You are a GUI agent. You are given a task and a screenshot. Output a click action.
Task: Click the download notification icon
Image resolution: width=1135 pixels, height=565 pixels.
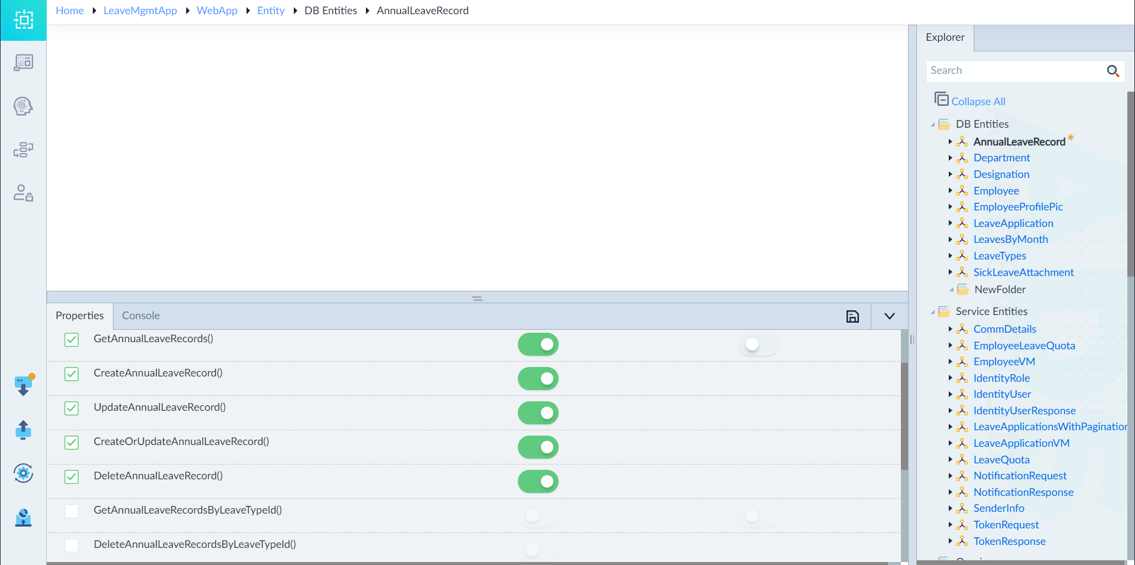pyautogui.click(x=24, y=385)
